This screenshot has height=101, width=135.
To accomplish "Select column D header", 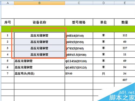I will [x=104, y=3].
